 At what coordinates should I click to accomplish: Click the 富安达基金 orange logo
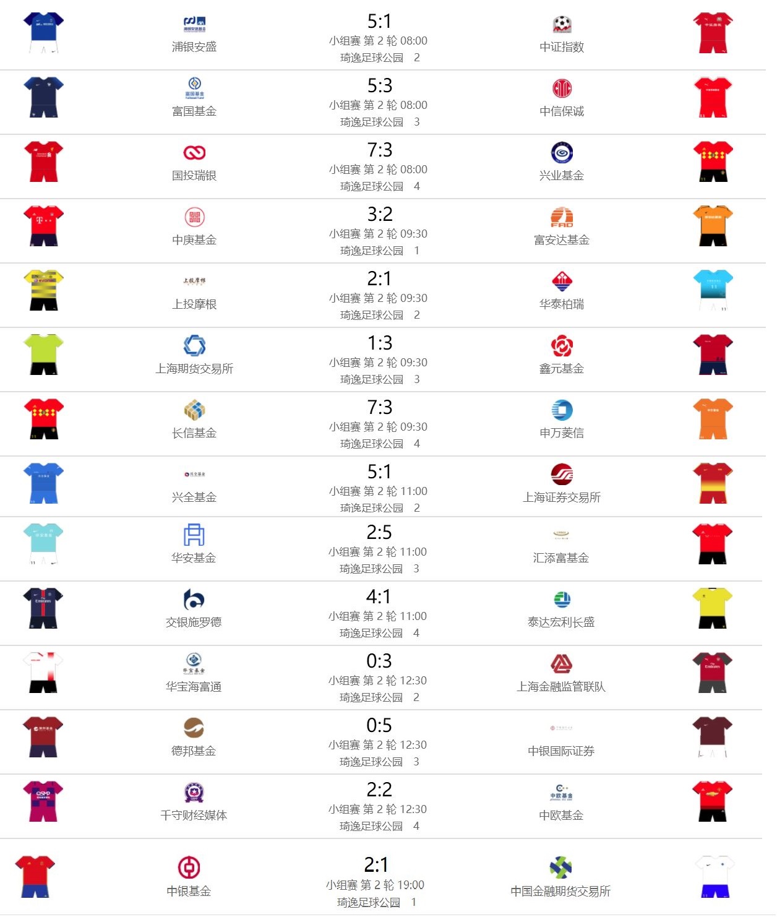click(562, 217)
